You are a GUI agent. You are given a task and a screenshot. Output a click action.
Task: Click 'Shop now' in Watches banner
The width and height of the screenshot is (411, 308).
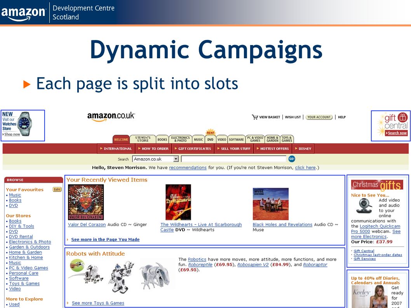tap(12, 134)
